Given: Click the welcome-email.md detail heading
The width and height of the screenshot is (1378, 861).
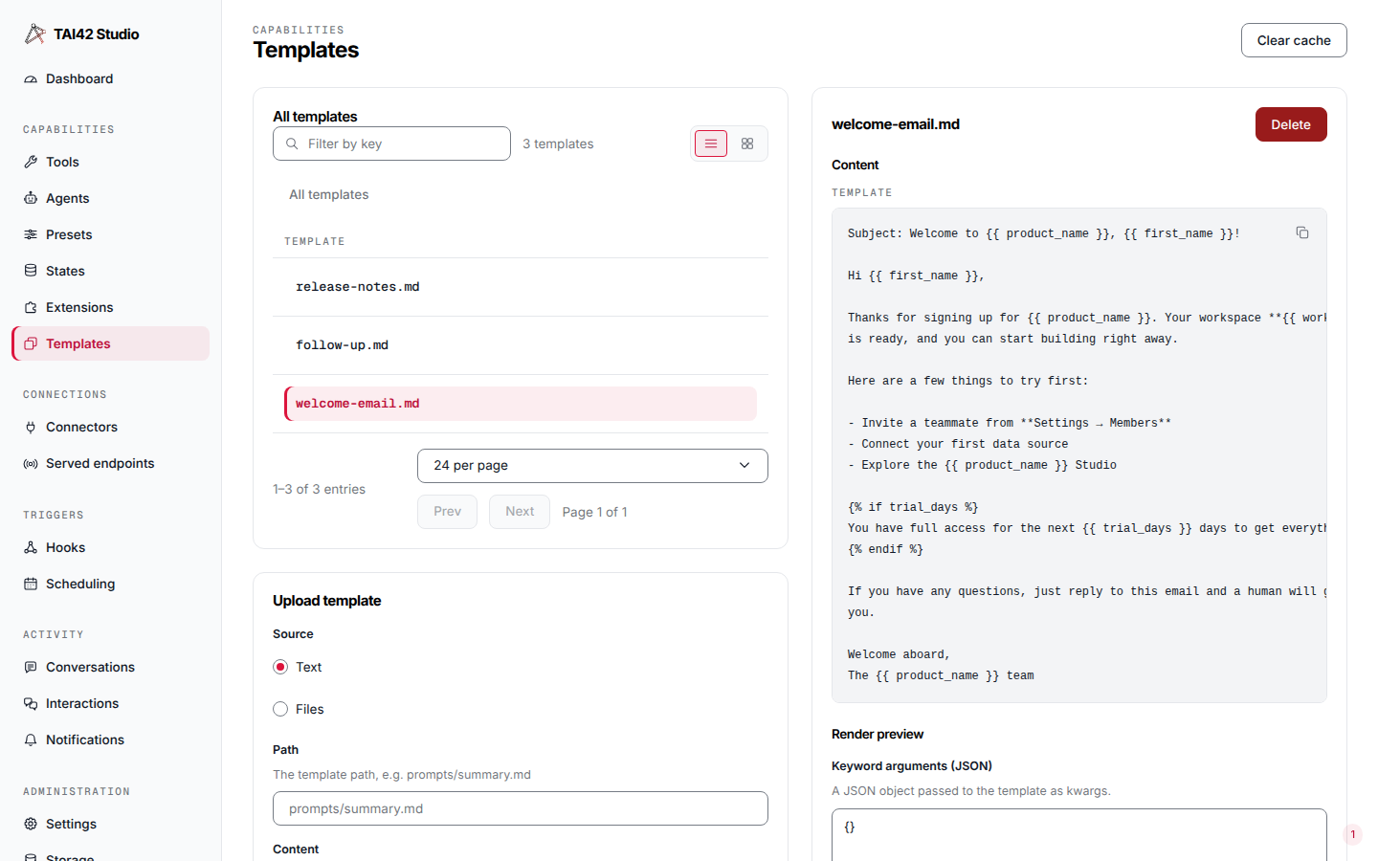Looking at the screenshot, I should click(x=896, y=124).
